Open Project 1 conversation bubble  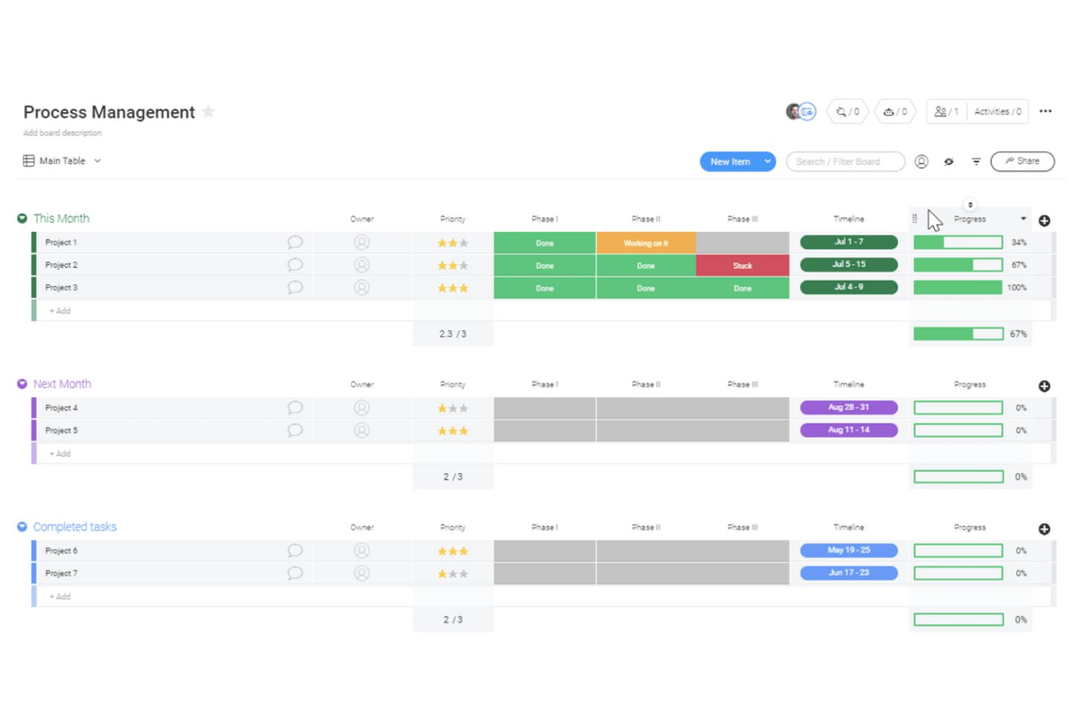[295, 242]
